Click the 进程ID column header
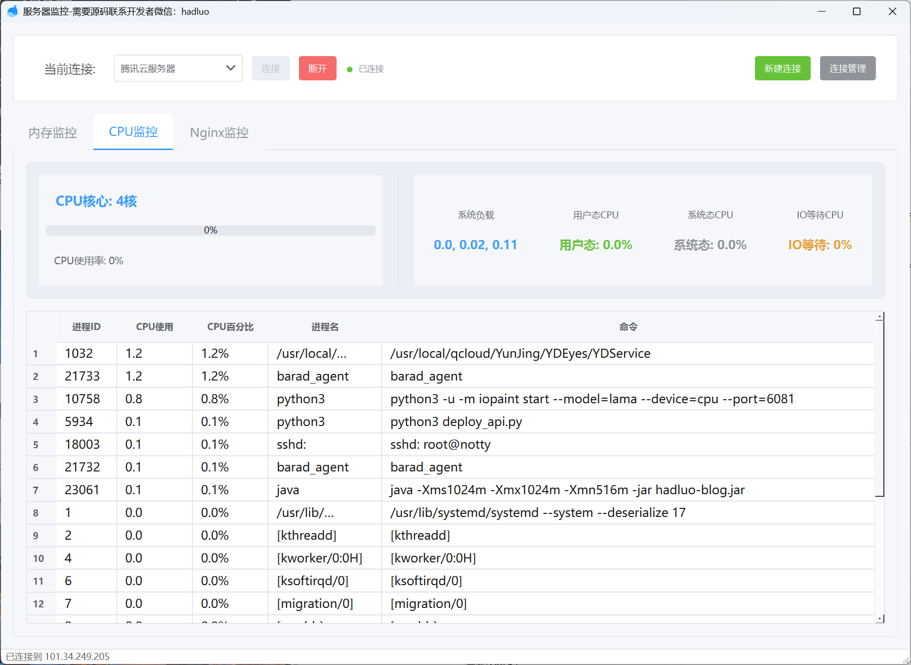Viewport: 911px width, 665px height. pos(86,327)
